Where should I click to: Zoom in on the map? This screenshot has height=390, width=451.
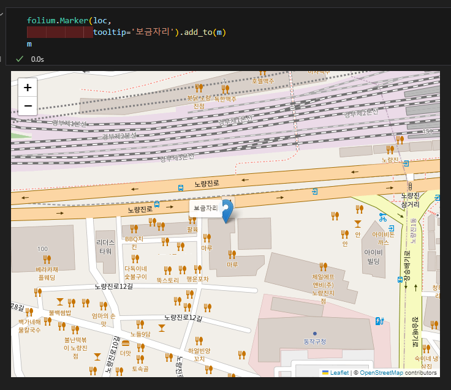[28, 88]
